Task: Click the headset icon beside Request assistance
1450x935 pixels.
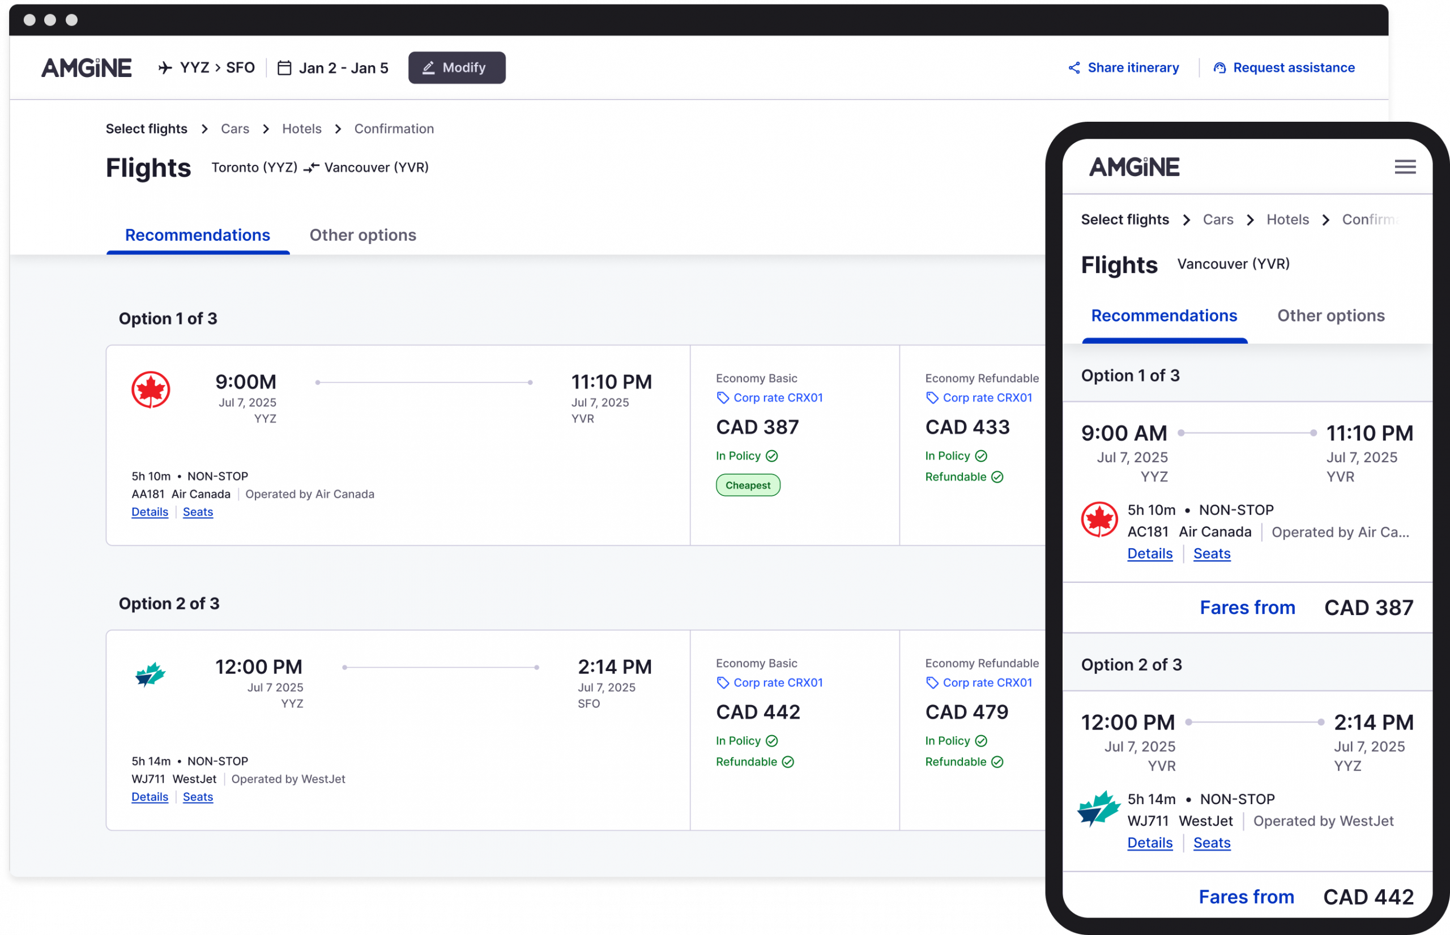Action: [x=1219, y=68]
